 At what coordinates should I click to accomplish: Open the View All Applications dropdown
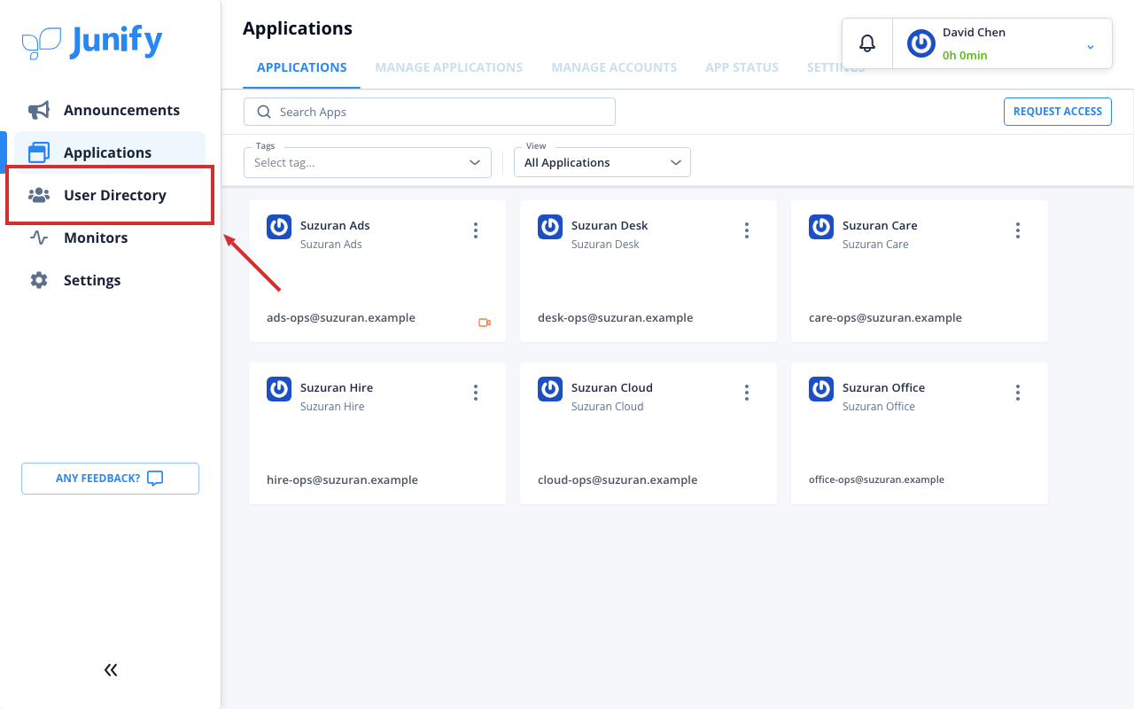(x=602, y=162)
